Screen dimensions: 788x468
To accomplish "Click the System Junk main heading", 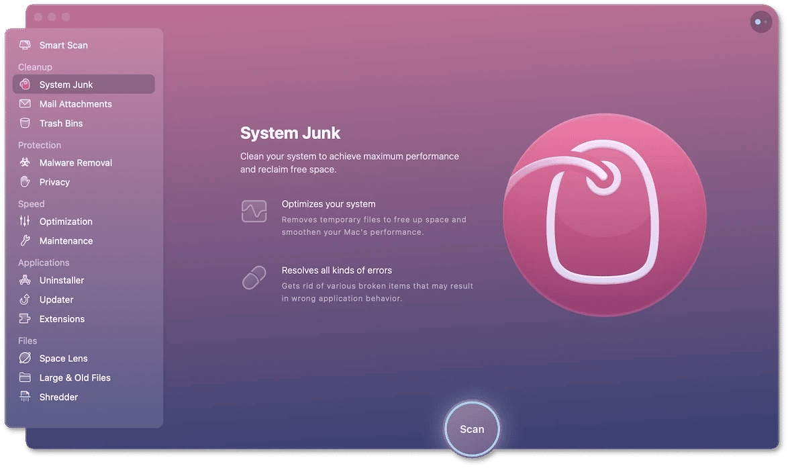I will (290, 133).
